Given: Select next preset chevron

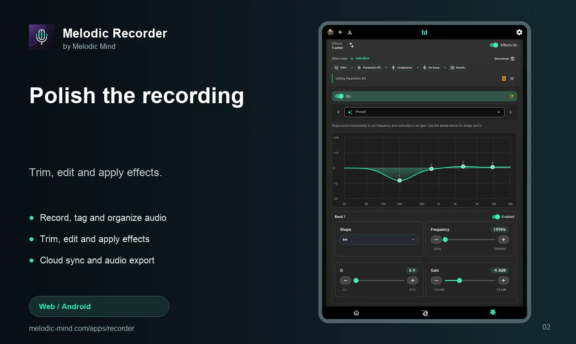Looking at the screenshot, I should coord(510,112).
